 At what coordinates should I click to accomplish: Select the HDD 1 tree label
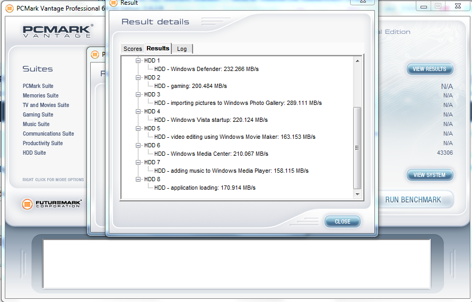point(152,60)
